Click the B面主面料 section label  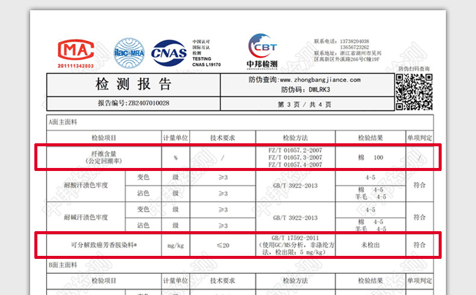click(63, 264)
